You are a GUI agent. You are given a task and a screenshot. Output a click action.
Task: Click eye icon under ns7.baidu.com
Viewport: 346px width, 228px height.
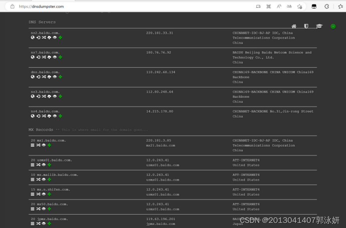[55, 57]
